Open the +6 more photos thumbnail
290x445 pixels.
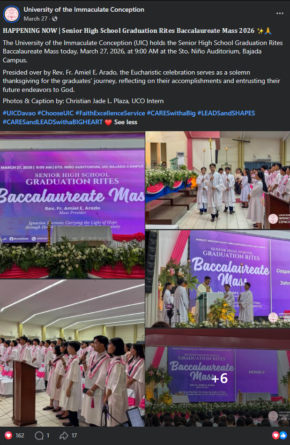click(x=218, y=377)
